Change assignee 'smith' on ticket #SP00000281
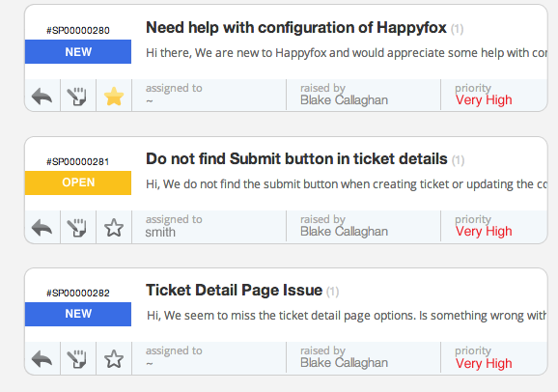This screenshot has height=392, width=558. point(160,232)
